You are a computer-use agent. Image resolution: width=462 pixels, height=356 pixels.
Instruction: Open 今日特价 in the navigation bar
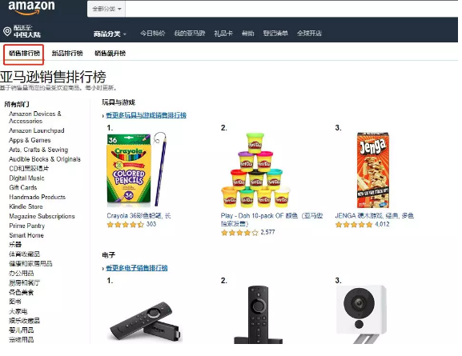coord(153,34)
